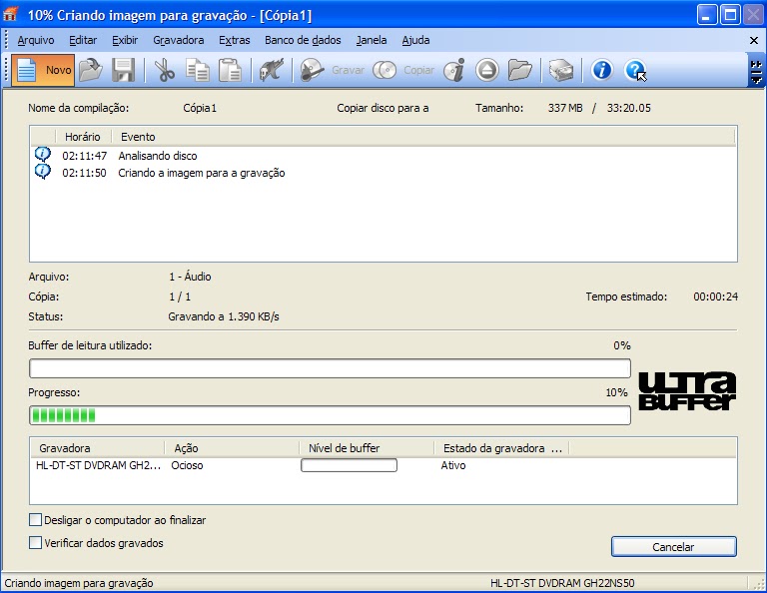Select the HL-DT-ST DVDRAM recorder row
The height and width of the screenshot is (593, 767).
383,465
